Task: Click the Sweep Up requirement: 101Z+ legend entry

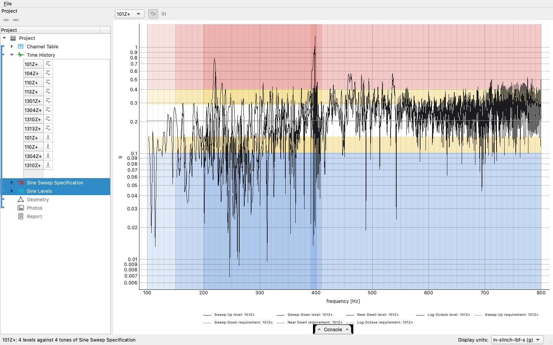Action: pyautogui.click(x=506, y=315)
